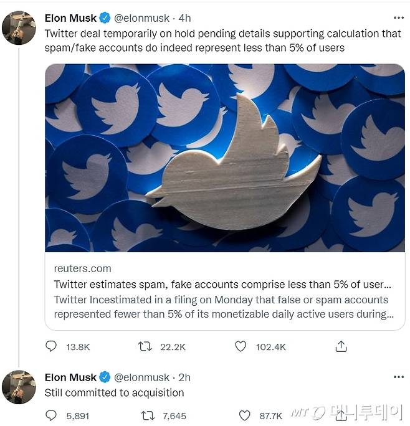
Task: Open more options menu for second tweet
Action: pyautogui.click(x=398, y=377)
